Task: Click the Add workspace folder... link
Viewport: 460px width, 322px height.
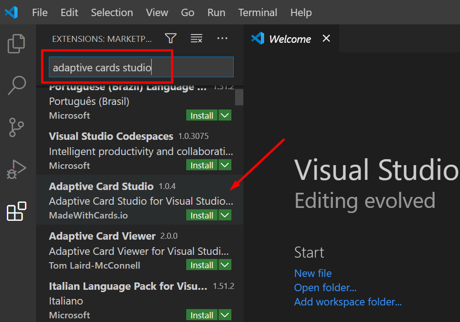Action: [348, 302]
